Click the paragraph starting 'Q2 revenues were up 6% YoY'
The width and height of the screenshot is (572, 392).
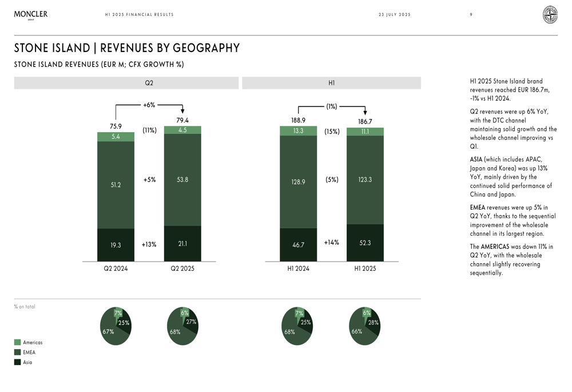[x=513, y=129]
